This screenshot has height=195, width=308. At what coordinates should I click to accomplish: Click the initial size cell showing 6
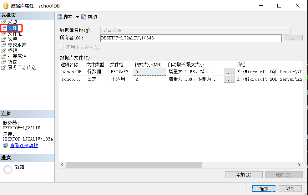click(x=149, y=72)
